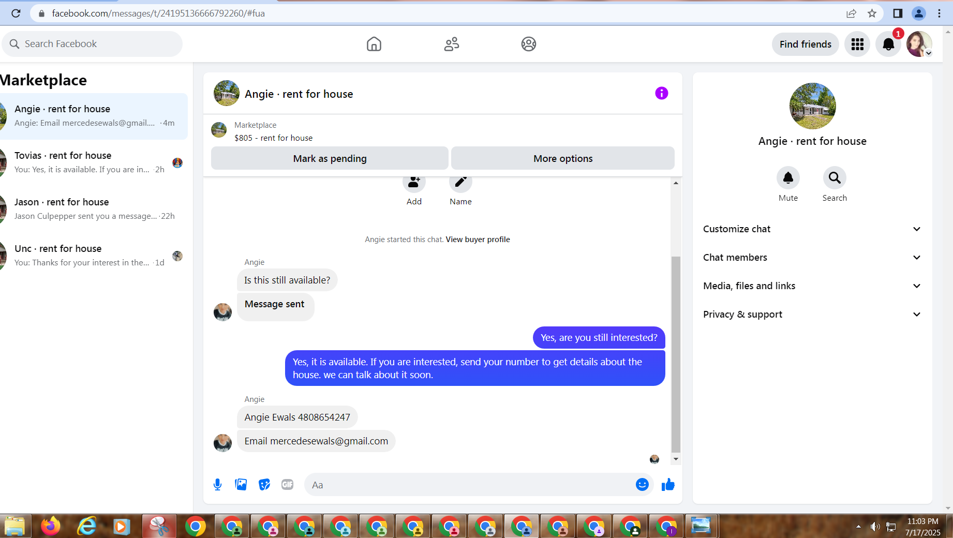Open the Facebook Home icon
Image resolution: width=953 pixels, height=538 pixels.
pos(374,44)
